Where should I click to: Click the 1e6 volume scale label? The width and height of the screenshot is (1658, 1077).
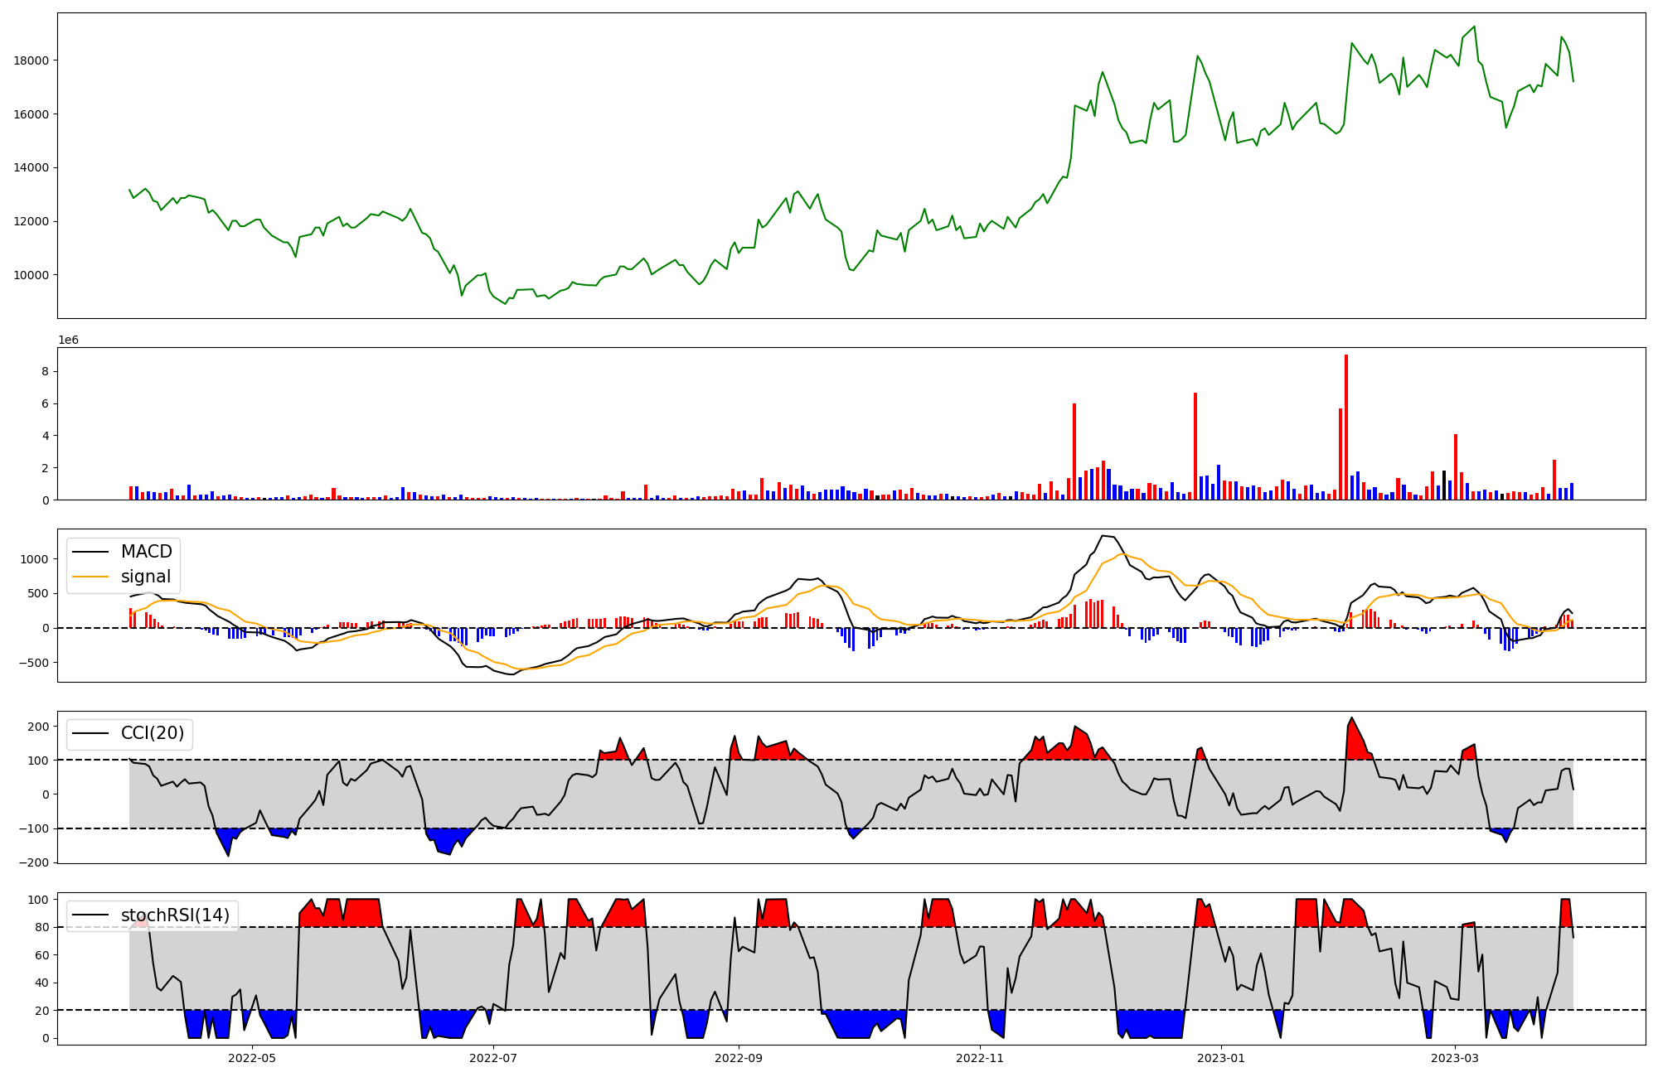pyautogui.click(x=68, y=340)
